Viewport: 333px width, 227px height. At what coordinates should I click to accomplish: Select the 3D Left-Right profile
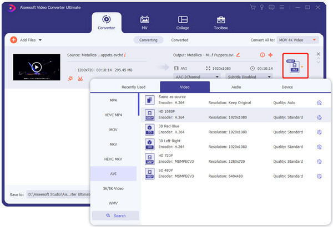[x=236, y=144]
